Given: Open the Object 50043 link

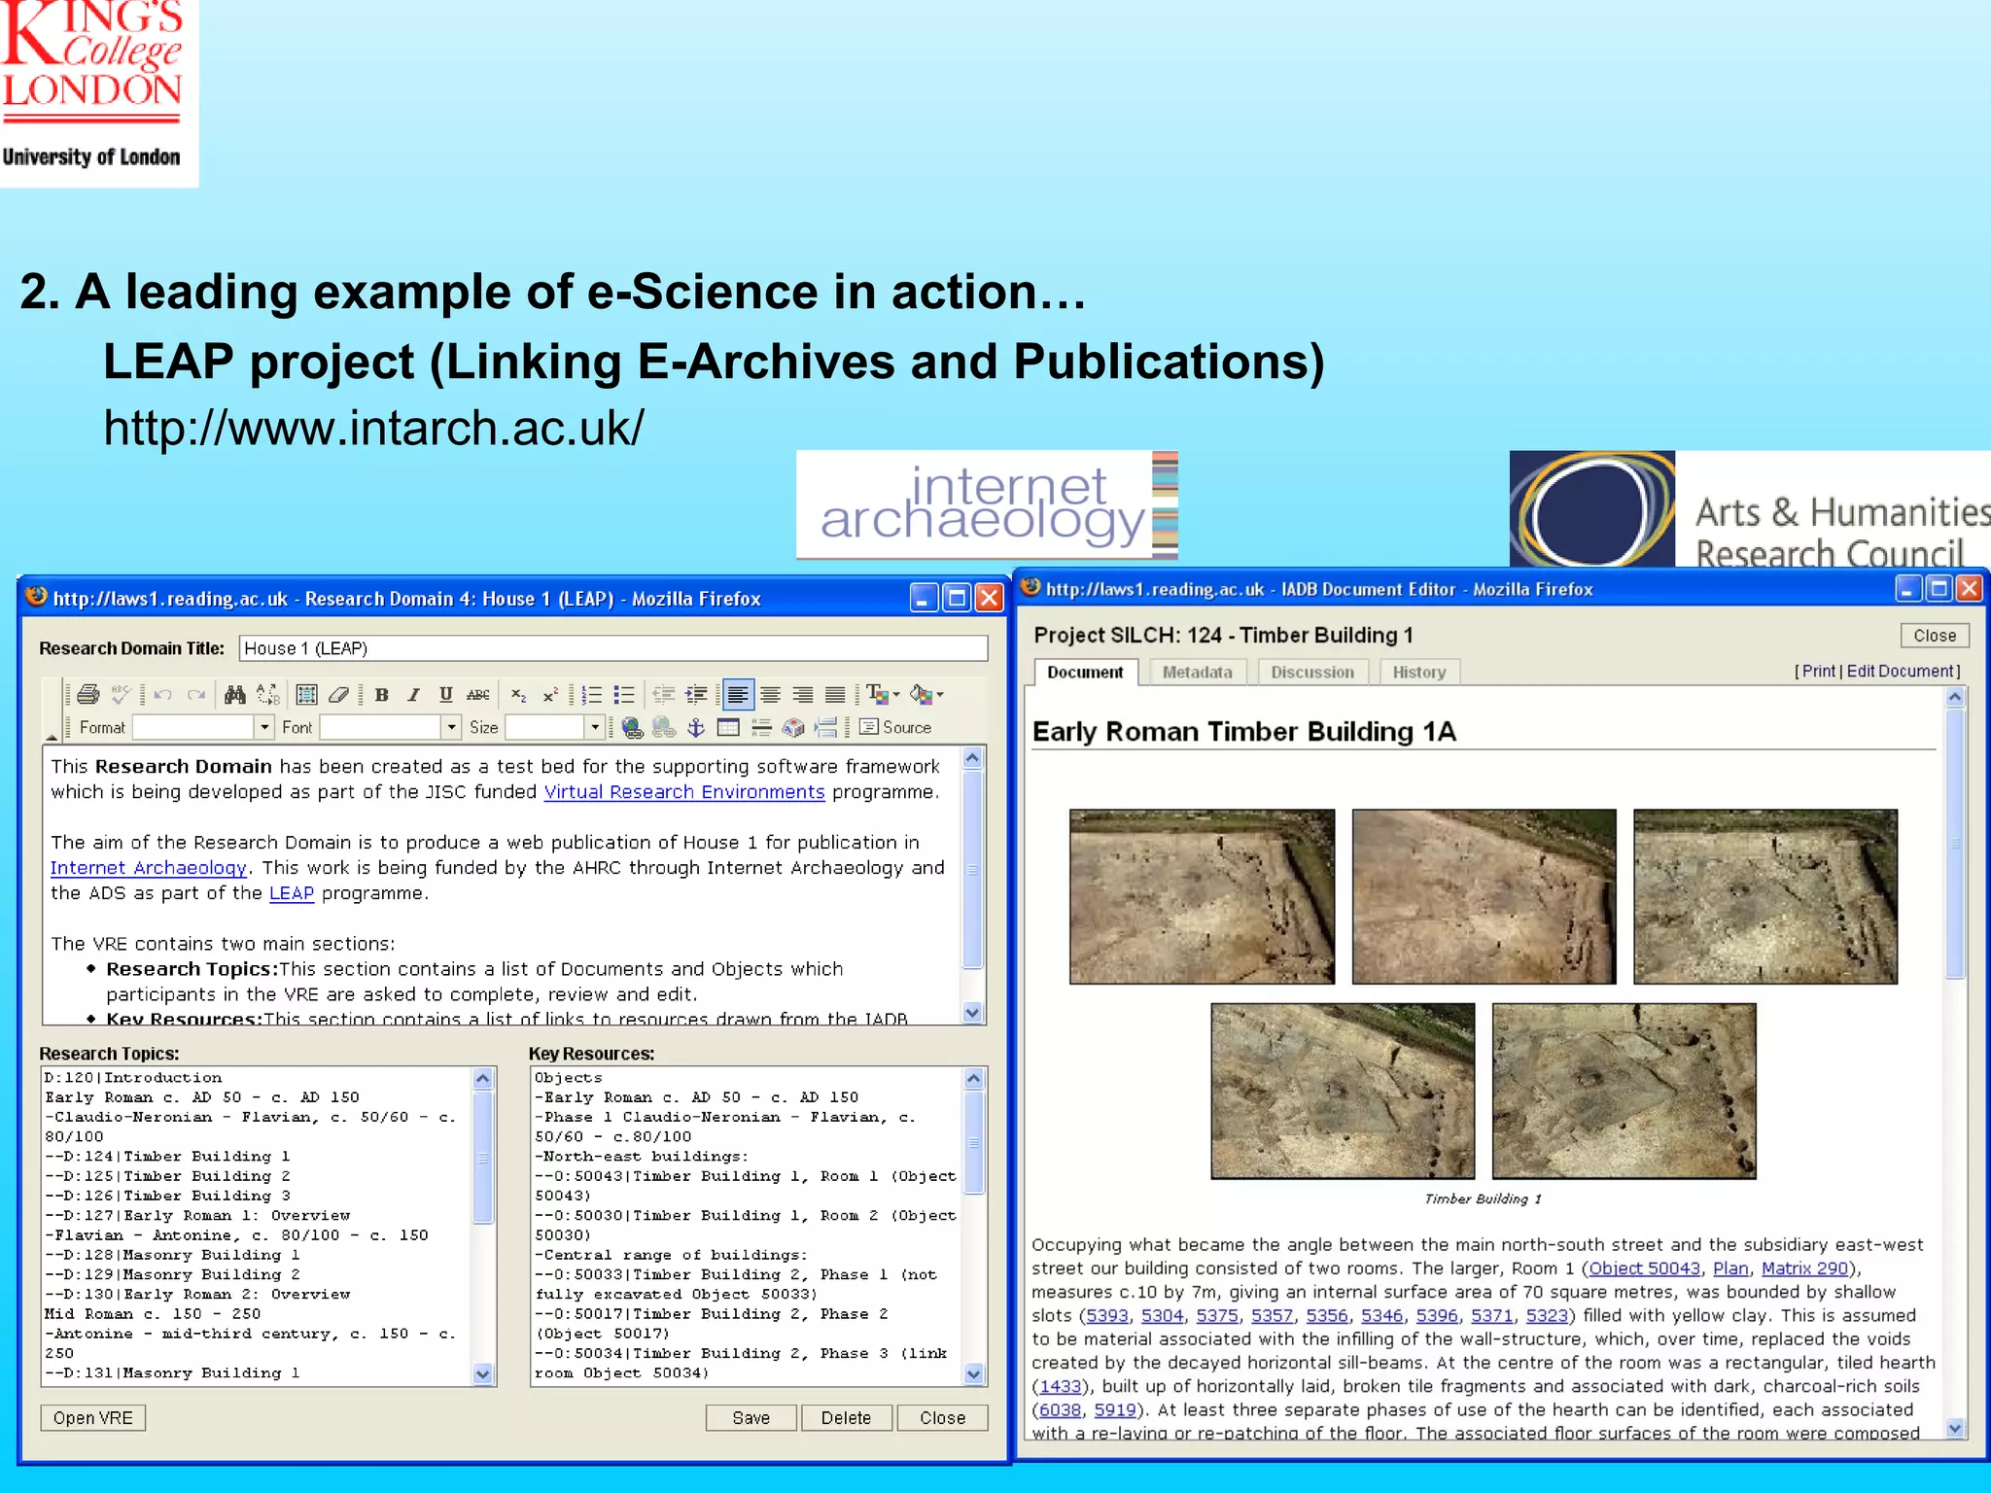Looking at the screenshot, I should pos(1644,1268).
